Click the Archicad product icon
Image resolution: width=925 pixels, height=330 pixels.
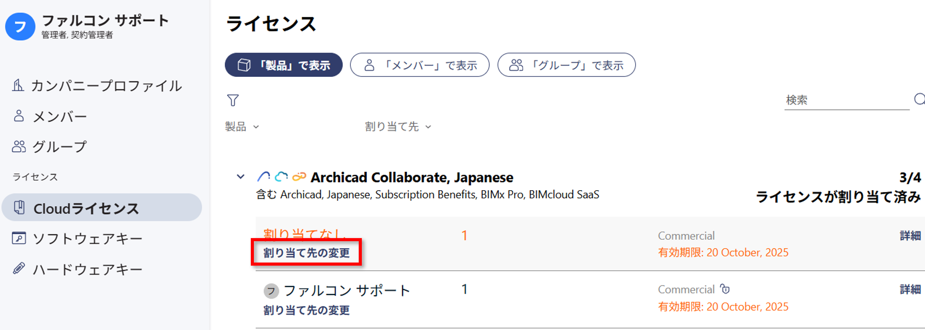[264, 177]
